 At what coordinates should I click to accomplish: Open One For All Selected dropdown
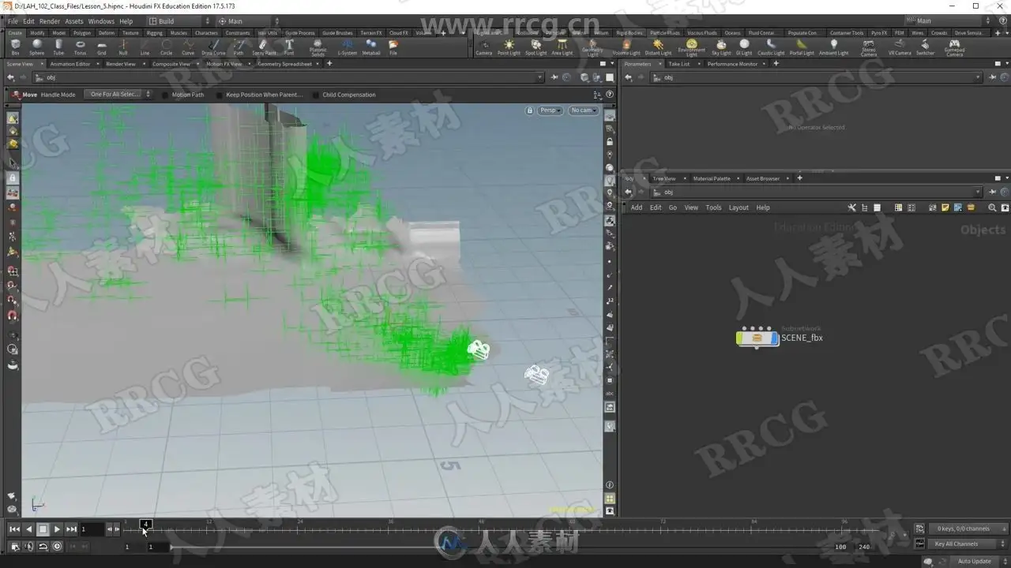click(119, 95)
